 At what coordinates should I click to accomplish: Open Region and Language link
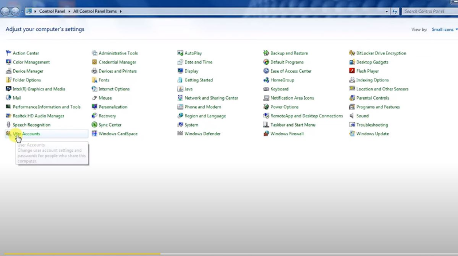205,116
